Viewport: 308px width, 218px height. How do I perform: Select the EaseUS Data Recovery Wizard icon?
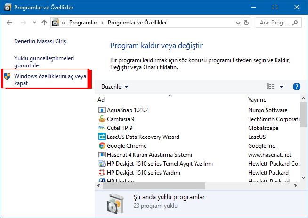[x=102, y=137]
